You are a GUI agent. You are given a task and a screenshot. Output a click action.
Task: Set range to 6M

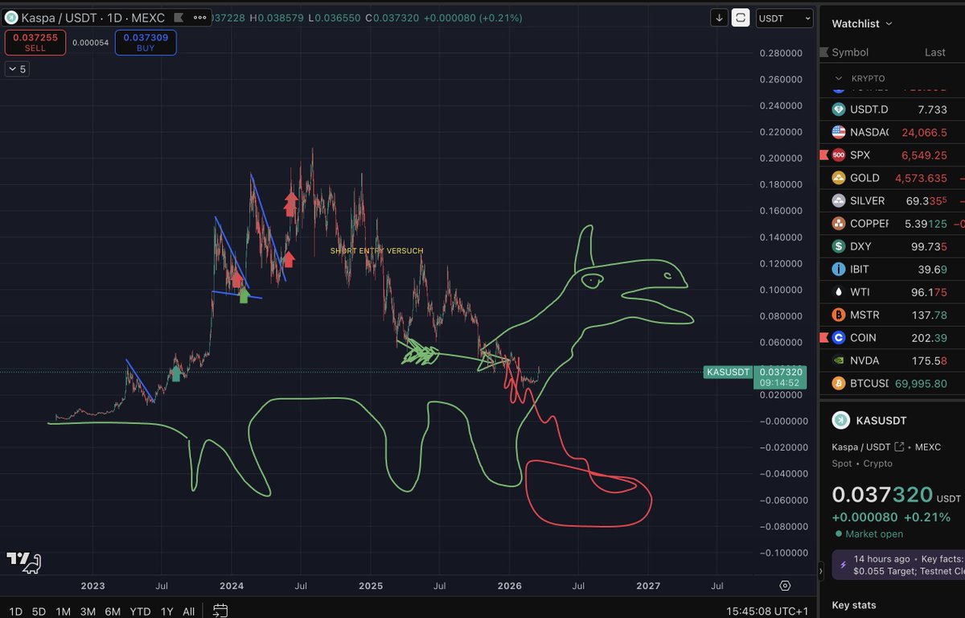point(113,611)
